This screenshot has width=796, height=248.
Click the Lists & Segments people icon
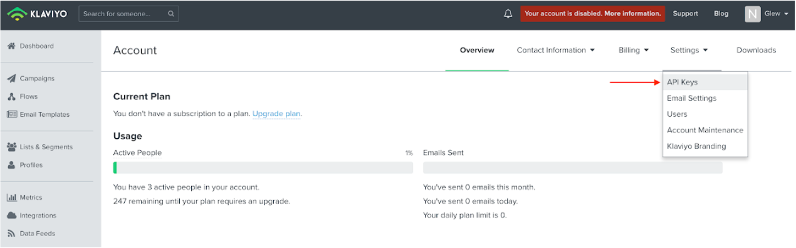click(x=12, y=147)
